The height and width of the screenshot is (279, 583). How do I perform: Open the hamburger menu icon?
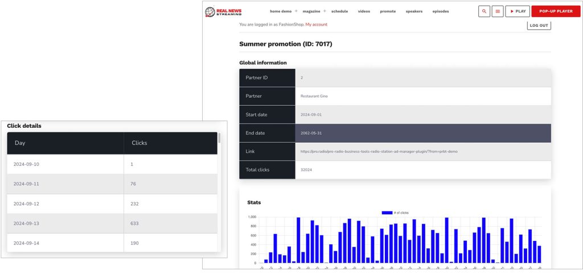[x=497, y=11]
